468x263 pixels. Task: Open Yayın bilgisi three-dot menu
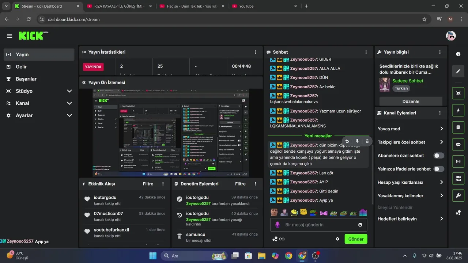[440, 52]
